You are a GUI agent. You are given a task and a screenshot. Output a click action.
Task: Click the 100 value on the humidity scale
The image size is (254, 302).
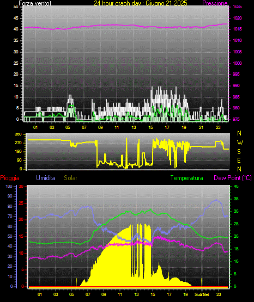coord(9,186)
